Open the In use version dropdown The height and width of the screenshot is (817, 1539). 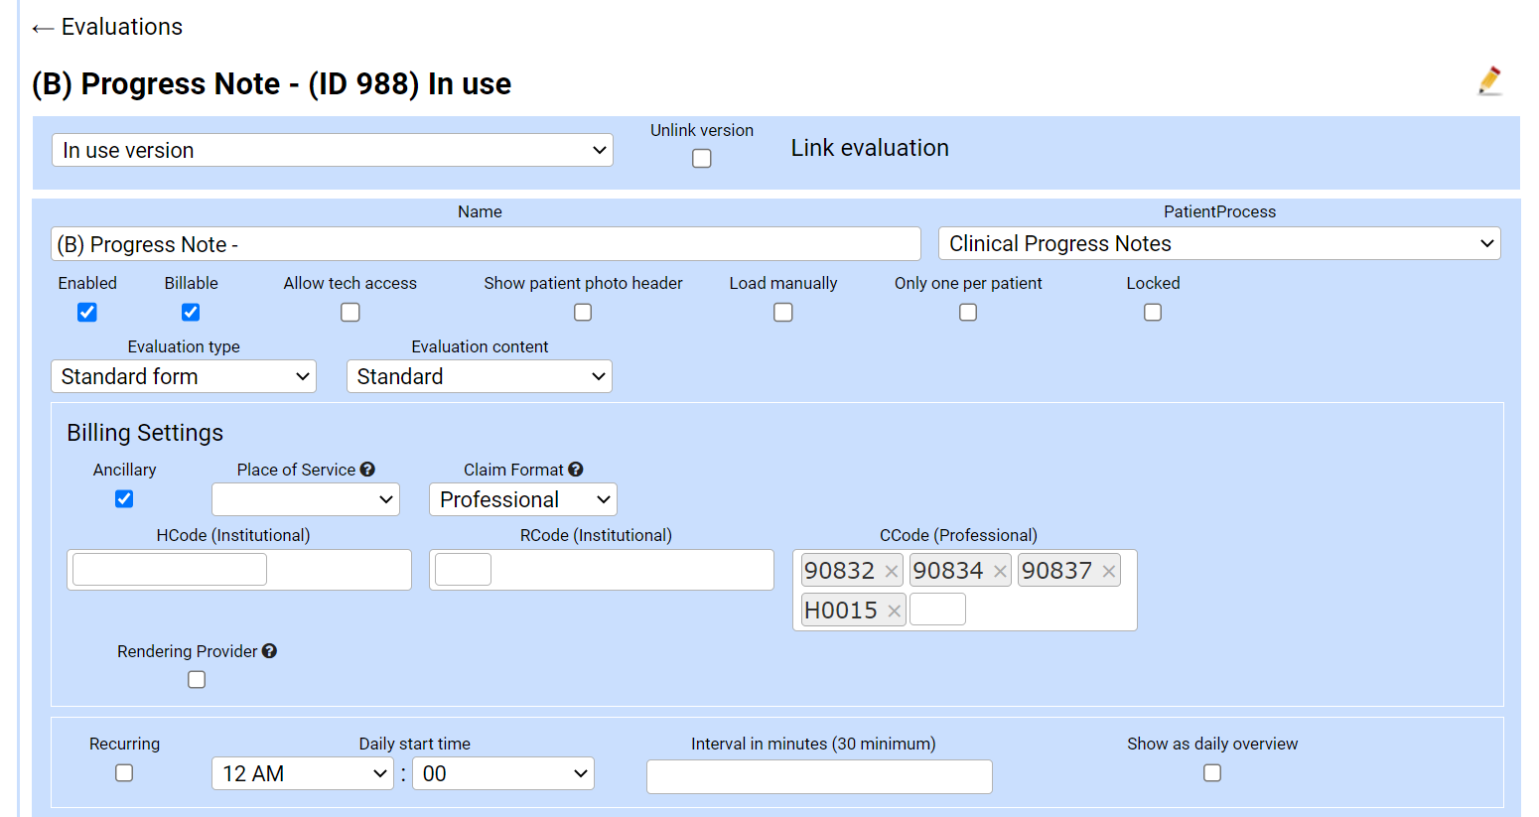332,150
